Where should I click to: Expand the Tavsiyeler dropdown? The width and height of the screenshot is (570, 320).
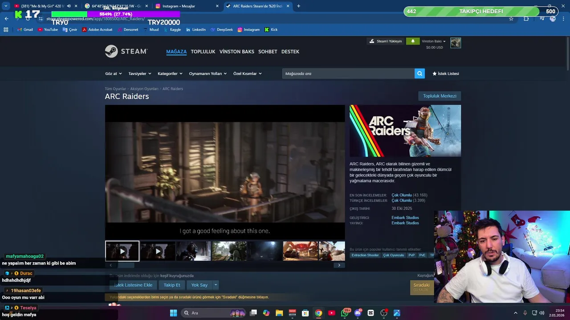(x=140, y=74)
